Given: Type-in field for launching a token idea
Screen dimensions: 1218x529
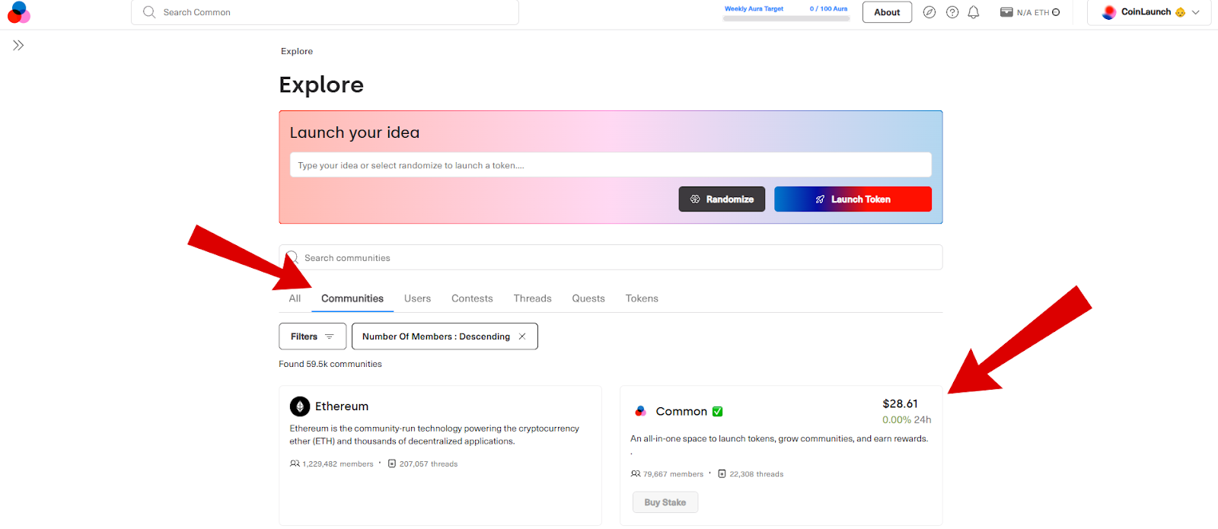Looking at the screenshot, I should click(611, 165).
